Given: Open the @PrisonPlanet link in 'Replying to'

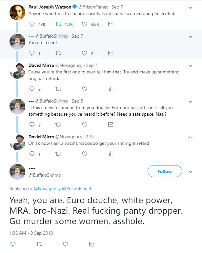Looking at the screenshot, I should click(76, 188).
